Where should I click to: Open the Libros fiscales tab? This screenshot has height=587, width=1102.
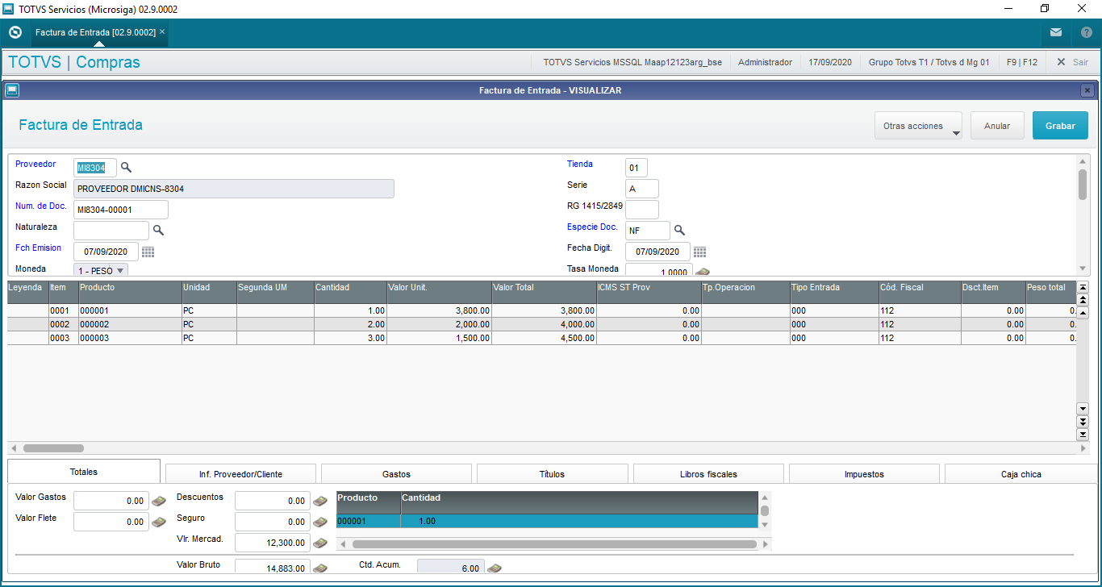point(708,474)
